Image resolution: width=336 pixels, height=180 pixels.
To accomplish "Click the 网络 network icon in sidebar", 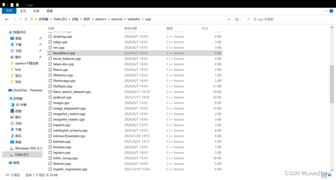I will coord(10,163).
